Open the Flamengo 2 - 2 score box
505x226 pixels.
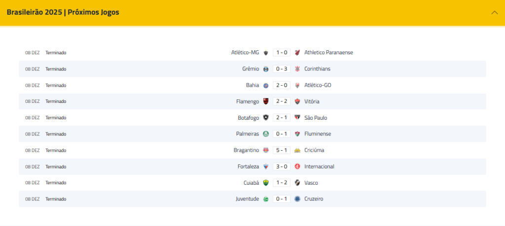tap(282, 101)
